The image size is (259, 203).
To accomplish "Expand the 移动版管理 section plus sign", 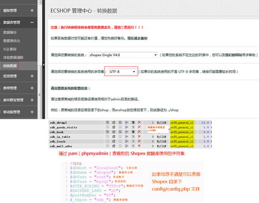I will 32,112.
